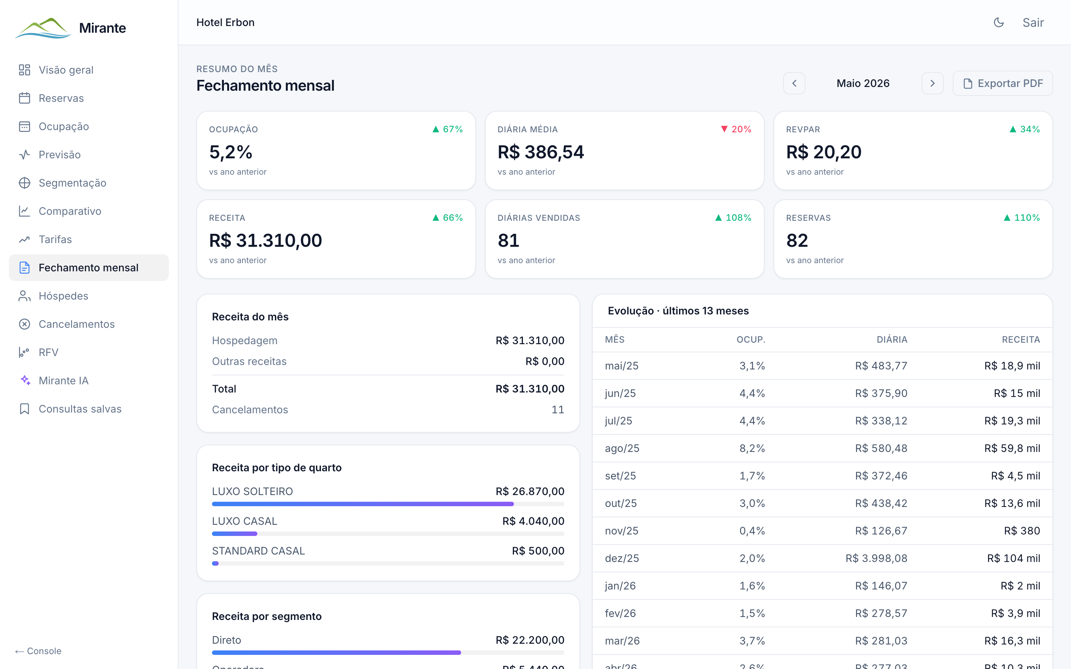Open the Visão geral page
The width and height of the screenshot is (1071, 669).
point(89,70)
